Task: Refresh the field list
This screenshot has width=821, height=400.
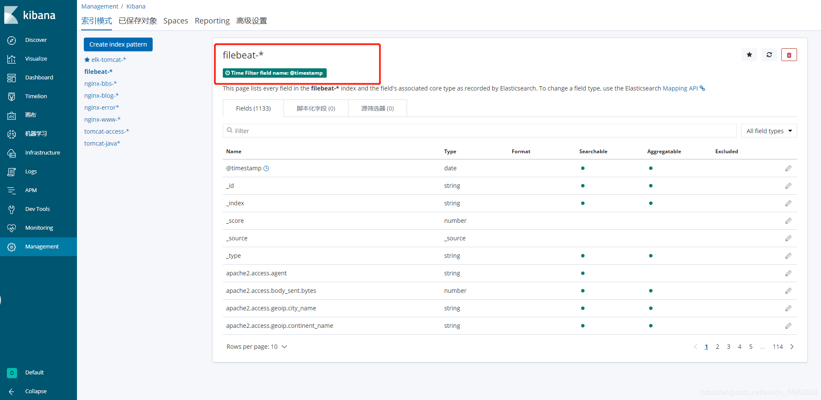Action: click(769, 55)
